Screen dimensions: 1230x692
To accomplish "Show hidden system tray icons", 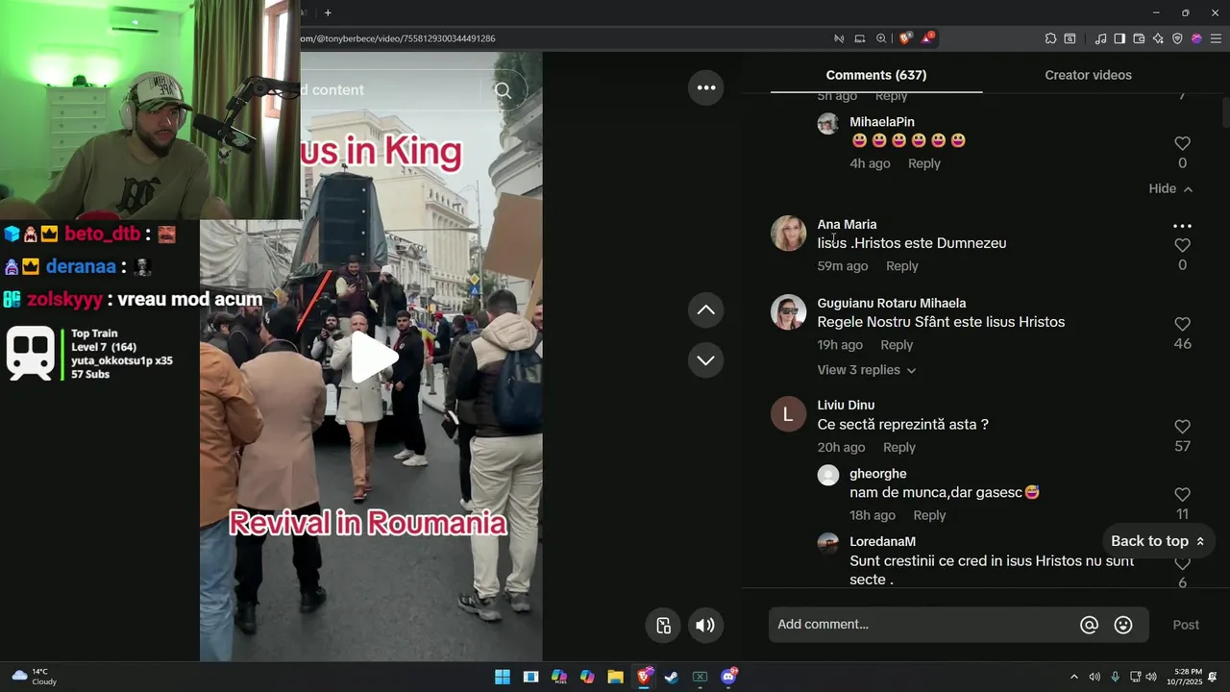I will pyautogui.click(x=1074, y=677).
